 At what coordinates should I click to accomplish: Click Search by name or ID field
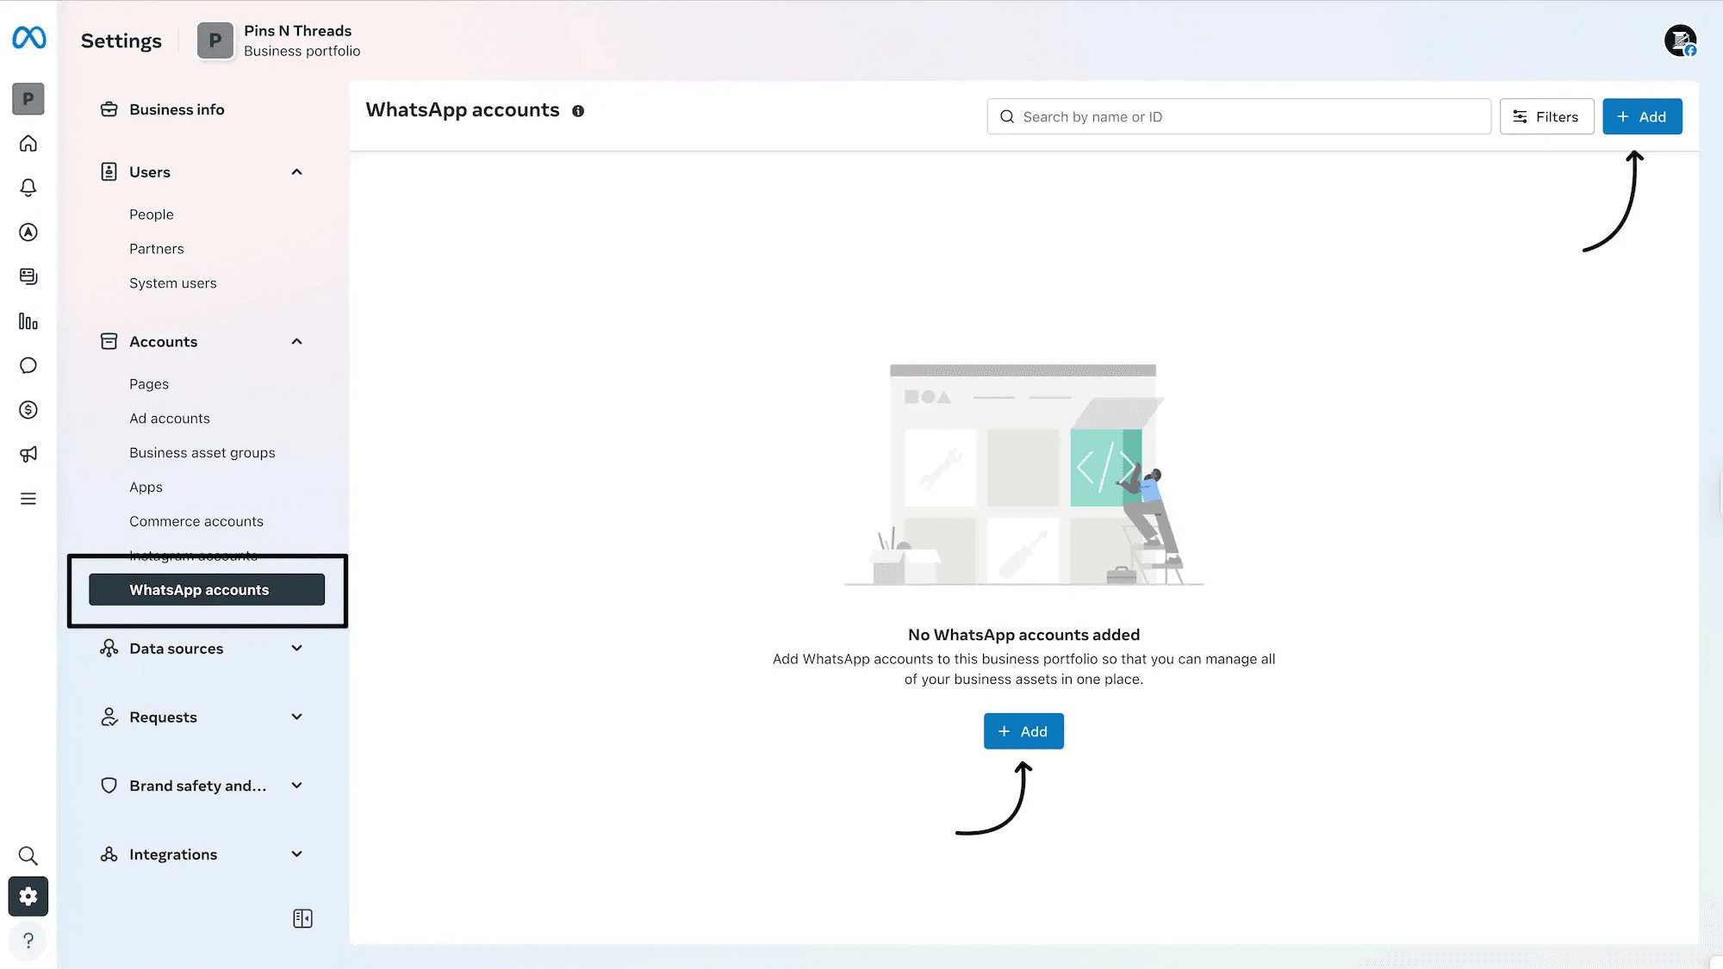[1239, 116]
